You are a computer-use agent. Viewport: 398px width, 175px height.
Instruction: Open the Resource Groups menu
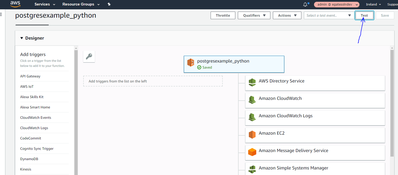(x=81, y=4)
